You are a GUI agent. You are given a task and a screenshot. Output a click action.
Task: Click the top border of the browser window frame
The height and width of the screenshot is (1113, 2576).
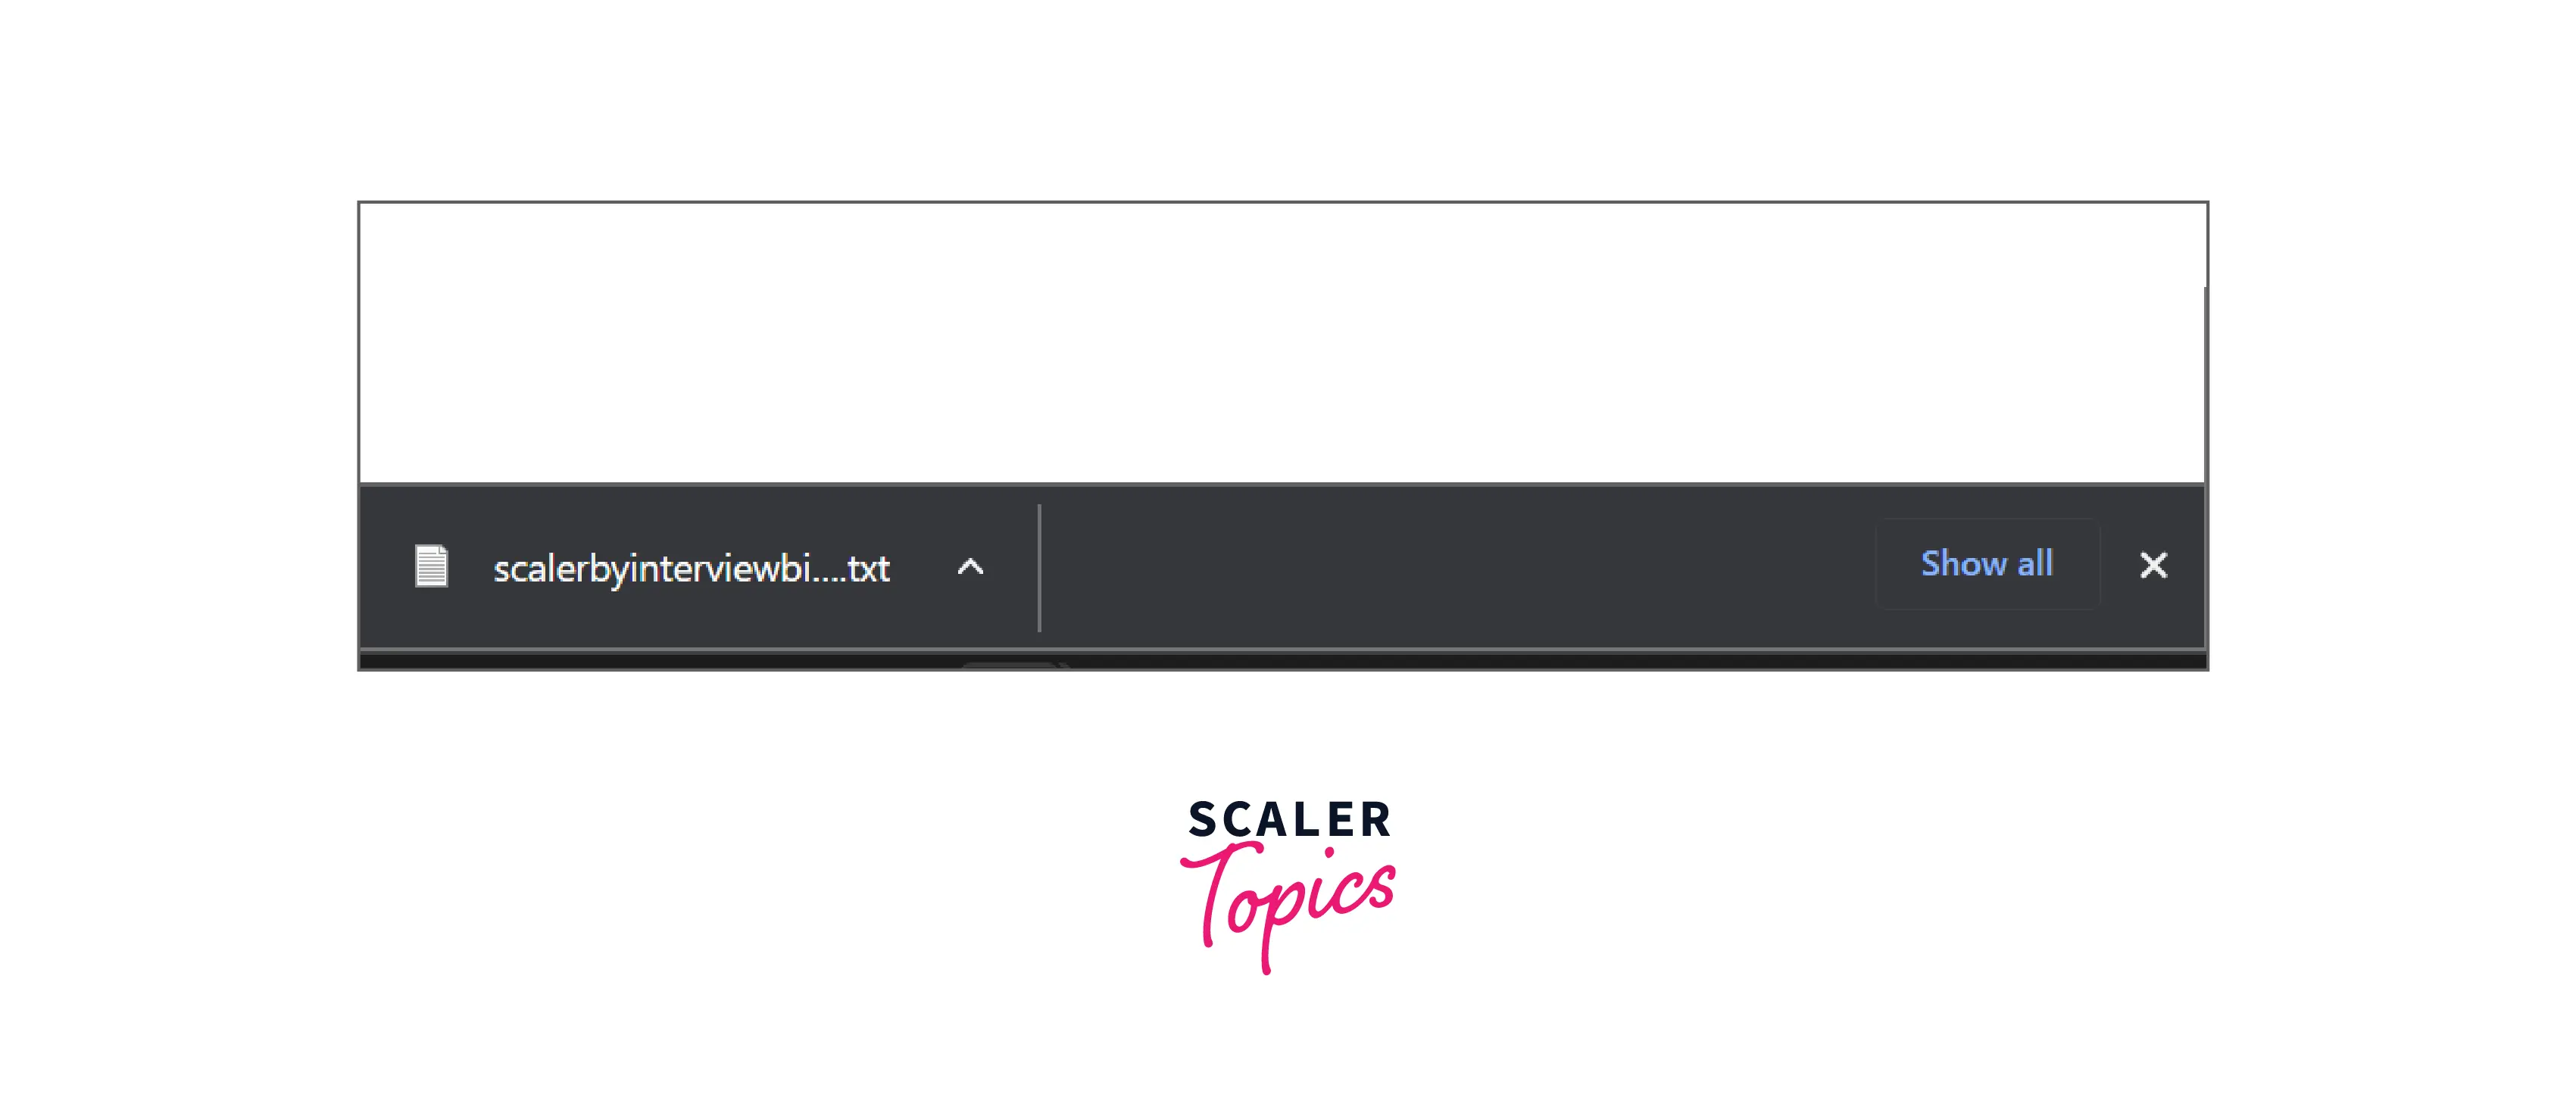pyautogui.click(x=1283, y=202)
